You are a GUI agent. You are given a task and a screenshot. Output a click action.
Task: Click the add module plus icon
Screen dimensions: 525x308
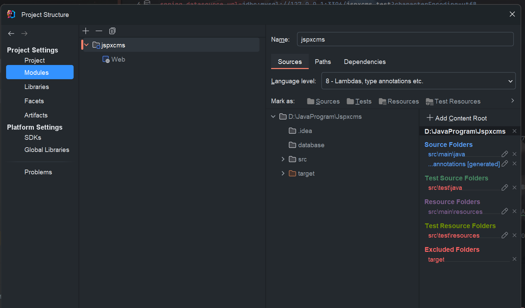(86, 31)
